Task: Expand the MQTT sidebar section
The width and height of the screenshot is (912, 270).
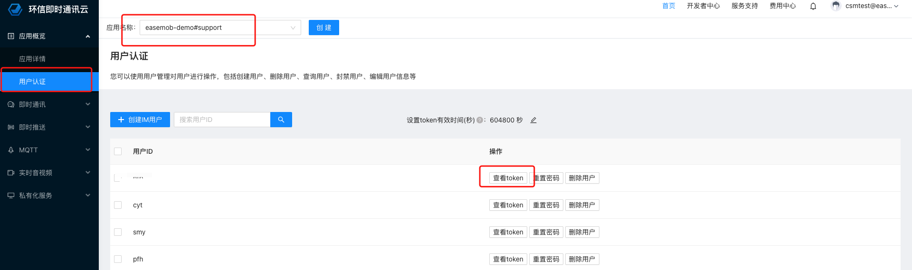Action: click(88, 150)
